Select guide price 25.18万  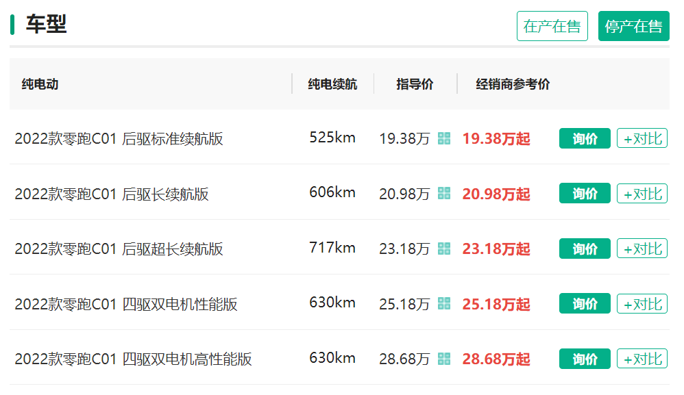(404, 304)
